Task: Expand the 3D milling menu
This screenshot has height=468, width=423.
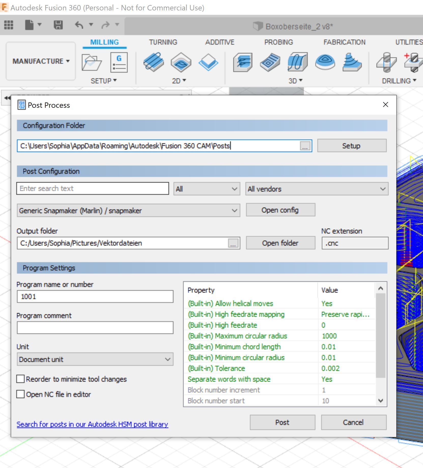Action: [x=295, y=81]
